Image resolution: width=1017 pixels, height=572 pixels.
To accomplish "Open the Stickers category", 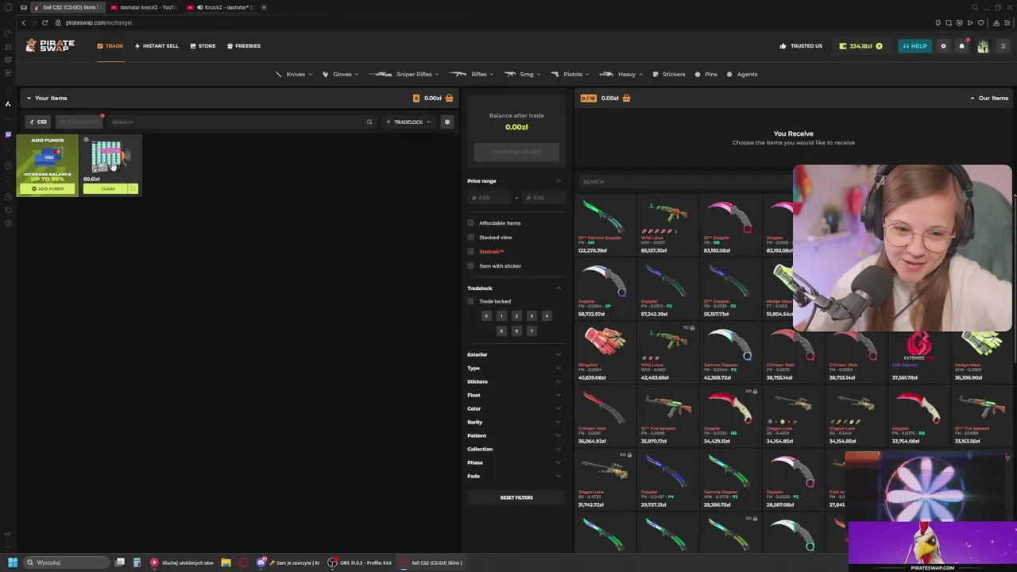I will click(669, 75).
